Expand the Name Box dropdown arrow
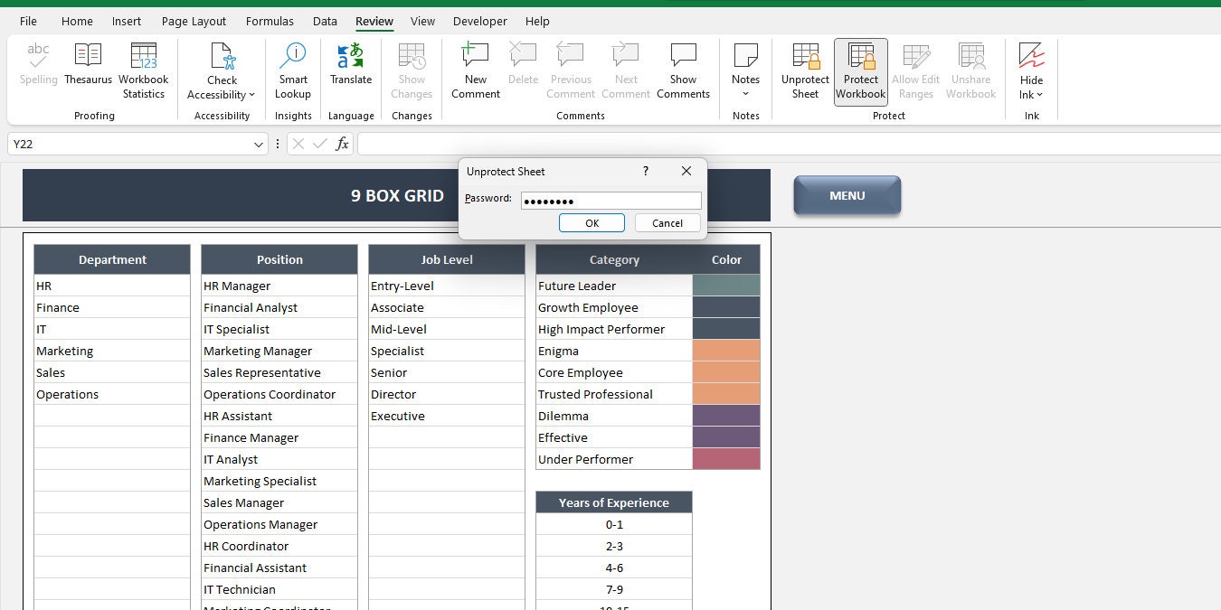This screenshot has height=610, width=1221. tap(259, 144)
